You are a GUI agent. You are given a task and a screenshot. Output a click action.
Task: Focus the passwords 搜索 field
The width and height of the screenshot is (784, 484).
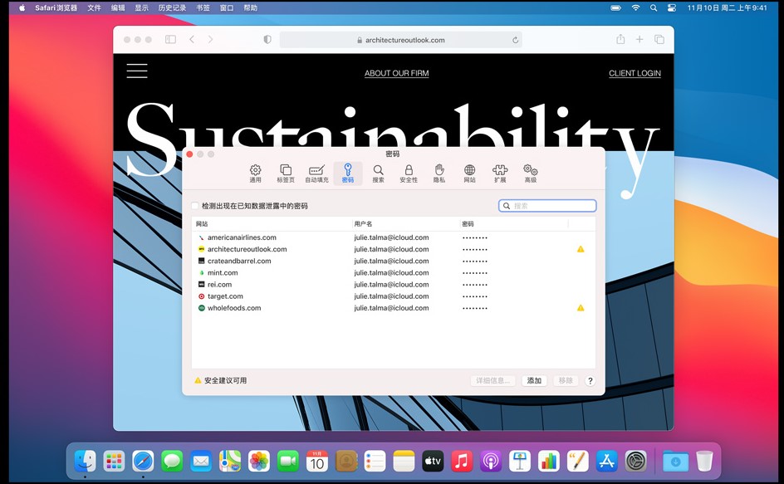547,206
